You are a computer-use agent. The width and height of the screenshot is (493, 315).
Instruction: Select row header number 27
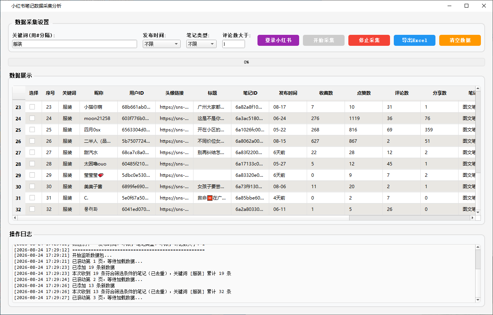(19, 153)
